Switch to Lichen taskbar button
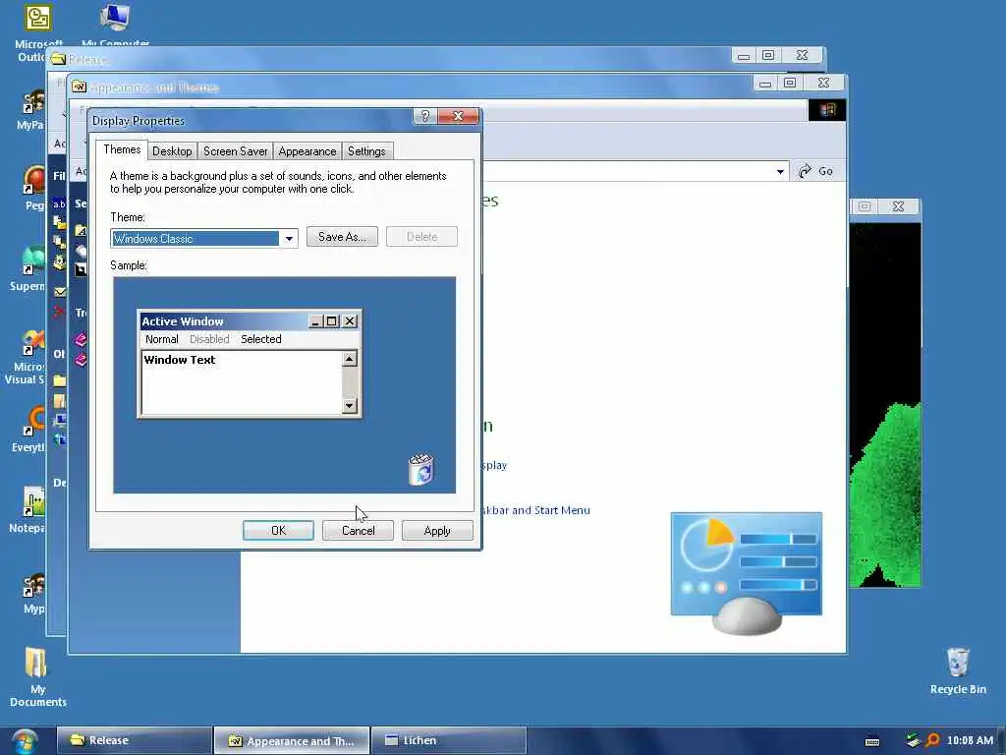1006x755 pixels. point(449,740)
